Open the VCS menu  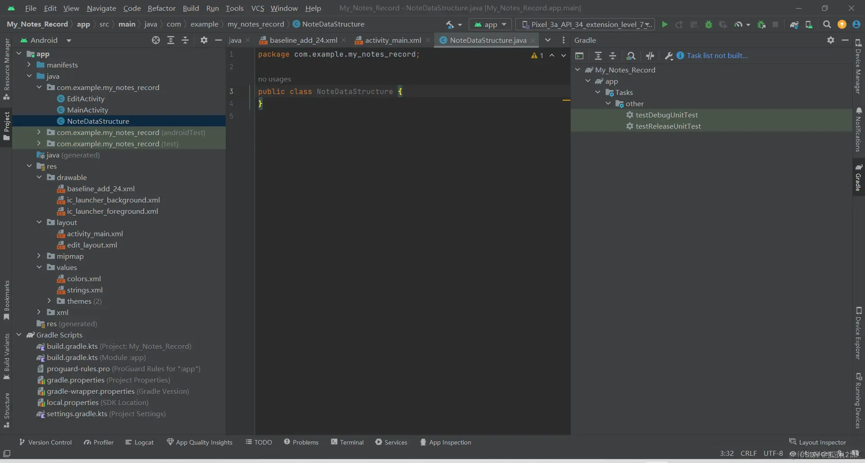(x=257, y=8)
